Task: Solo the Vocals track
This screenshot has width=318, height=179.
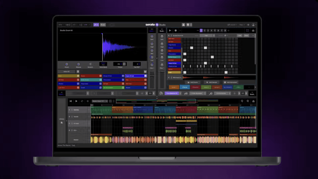Action: [x=72, y=117]
